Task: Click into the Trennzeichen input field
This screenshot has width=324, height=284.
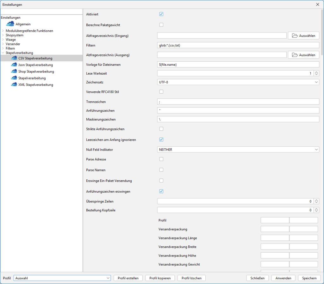Action: click(238, 102)
